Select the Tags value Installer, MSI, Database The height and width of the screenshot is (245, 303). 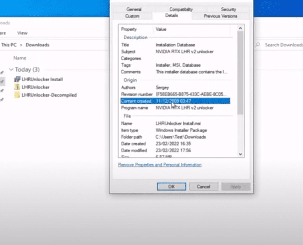[x=178, y=65]
